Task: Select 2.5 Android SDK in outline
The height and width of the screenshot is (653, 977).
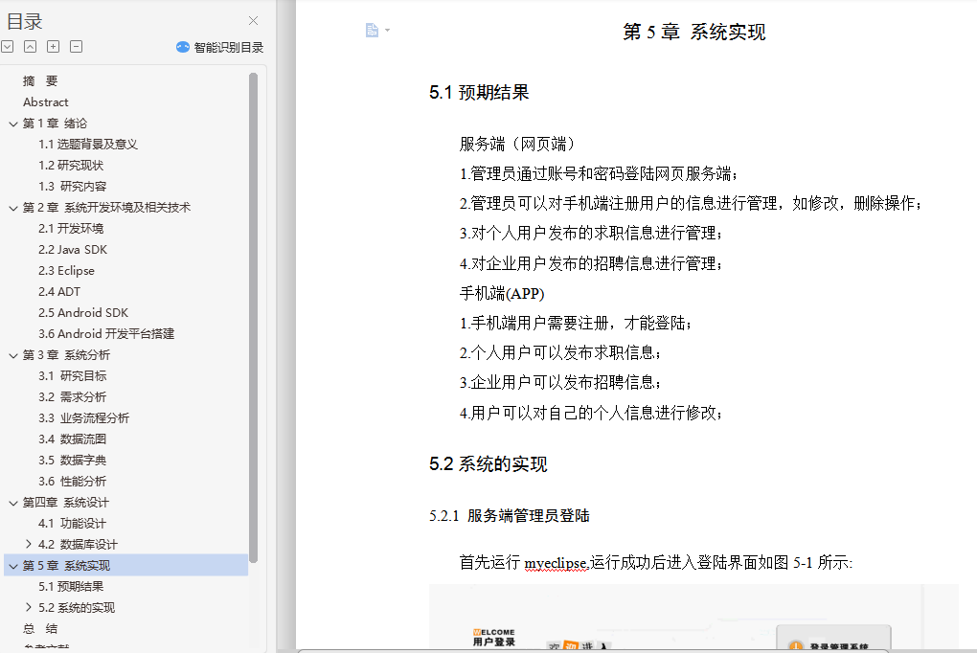Action: pos(83,313)
